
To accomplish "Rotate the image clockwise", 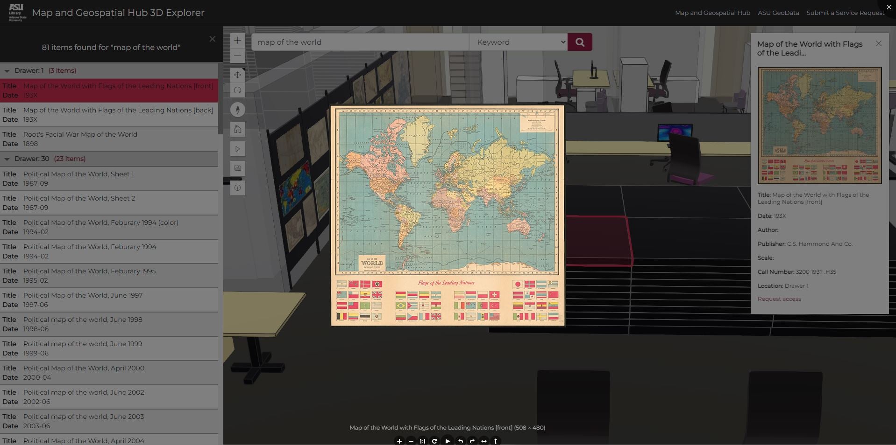I will (x=472, y=441).
